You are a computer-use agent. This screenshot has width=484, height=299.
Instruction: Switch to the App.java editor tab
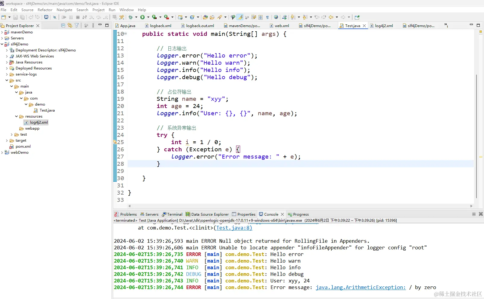[x=125, y=26]
